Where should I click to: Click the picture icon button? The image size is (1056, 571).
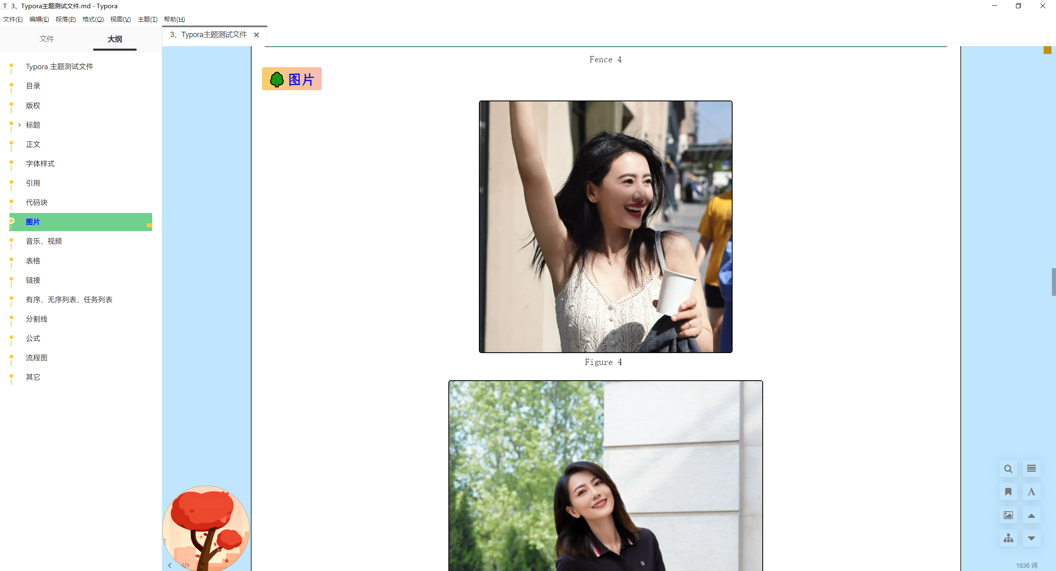coord(1008,515)
